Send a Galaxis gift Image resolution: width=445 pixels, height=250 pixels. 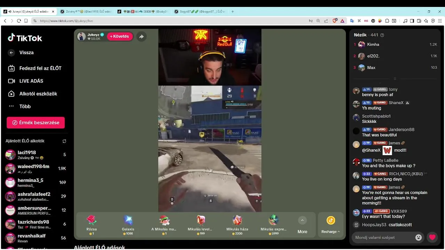128,225
